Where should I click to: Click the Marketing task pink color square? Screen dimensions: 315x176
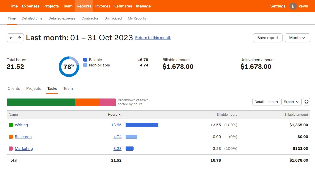click(x=11, y=149)
